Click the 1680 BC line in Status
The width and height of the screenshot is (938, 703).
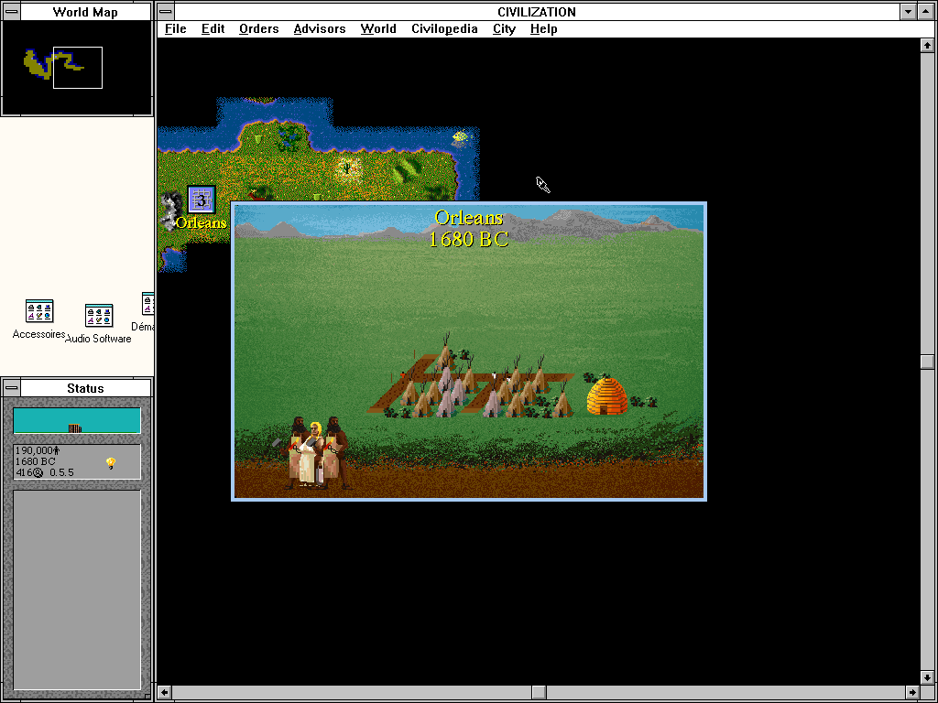coord(36,461)
